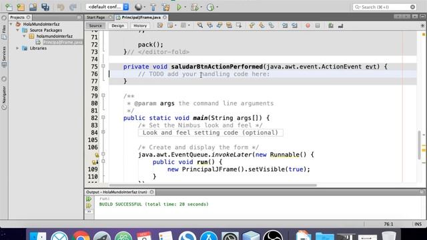Collapse the main method fold at line 82
427x240 pixels.
(103, 117)
